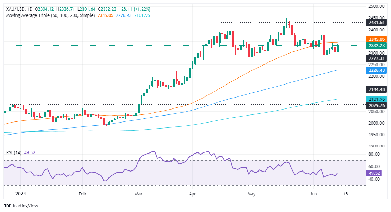The image size is (391, 212).
Task: Click the Moving Average Triple legend label
Action: click(50, 15)
